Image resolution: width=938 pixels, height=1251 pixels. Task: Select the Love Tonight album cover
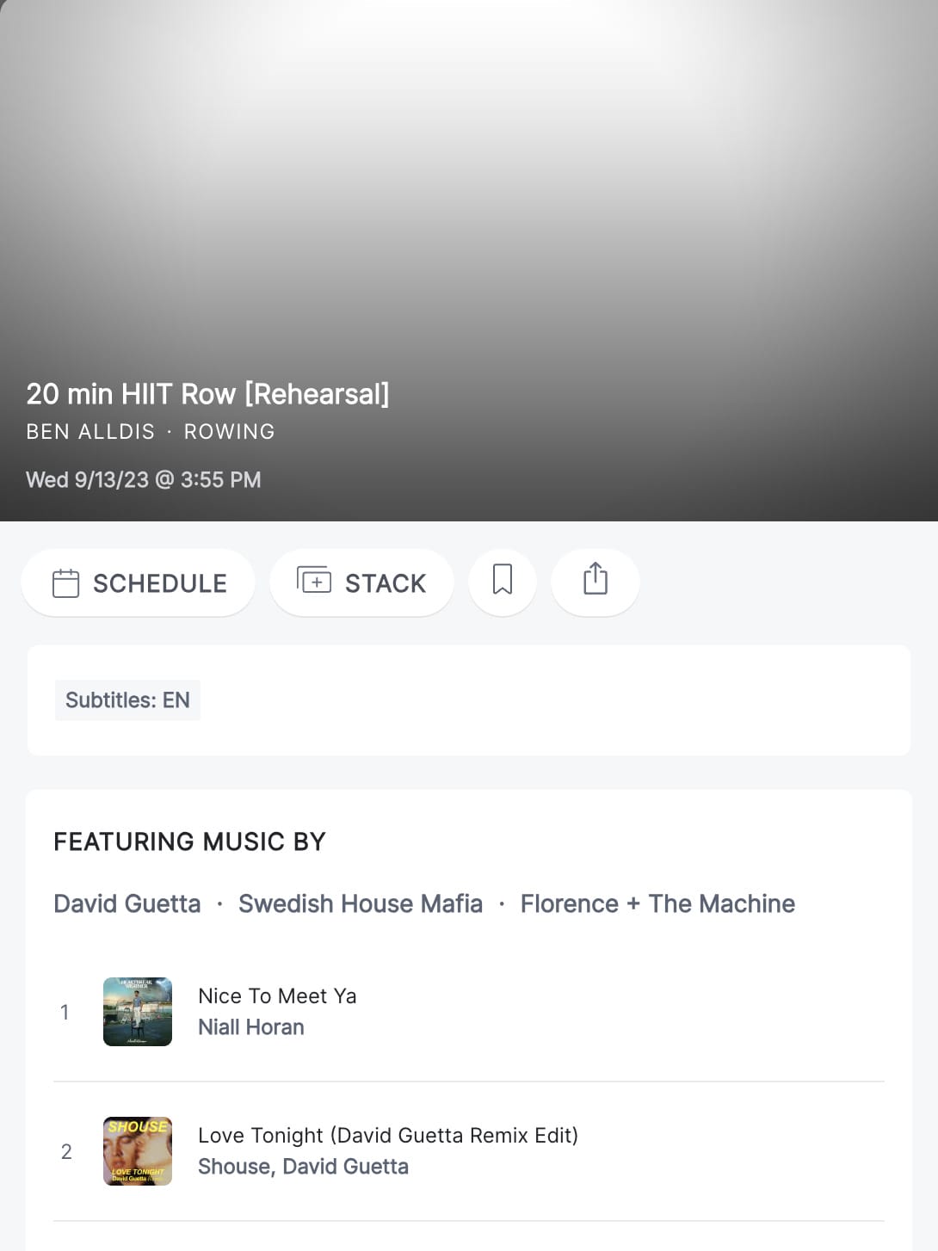click(138, 1151)
